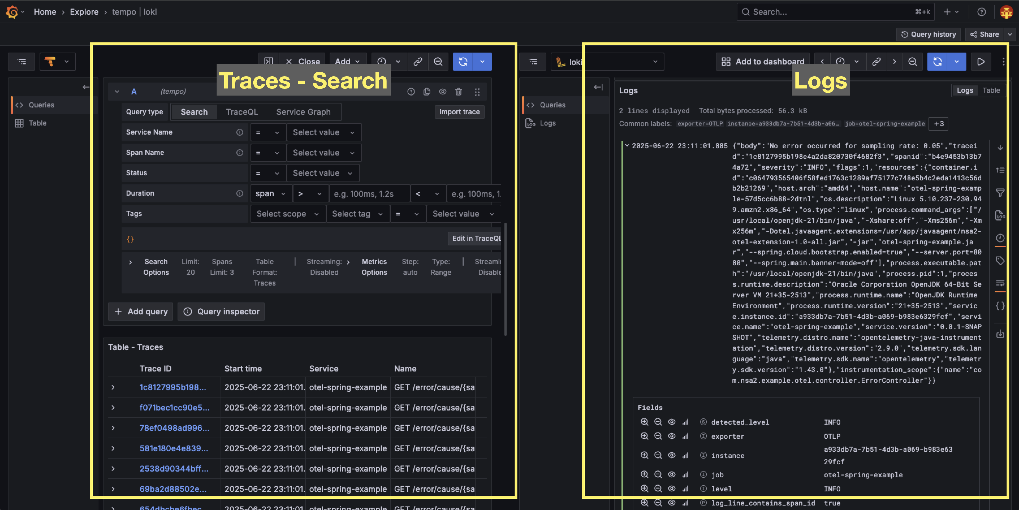1019x510 pixels.
Task: Open the Query inspector
Action: click(221, 311)
